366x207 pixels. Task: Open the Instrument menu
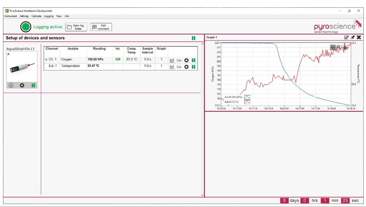pyautogui.click(x=11, y=16)
